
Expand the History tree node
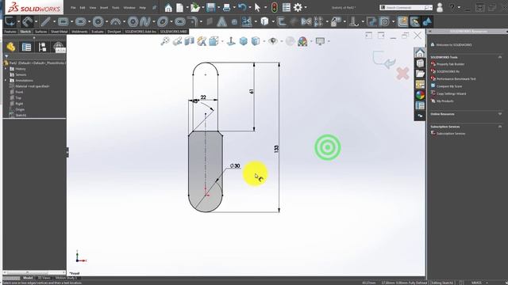[6, 69]
